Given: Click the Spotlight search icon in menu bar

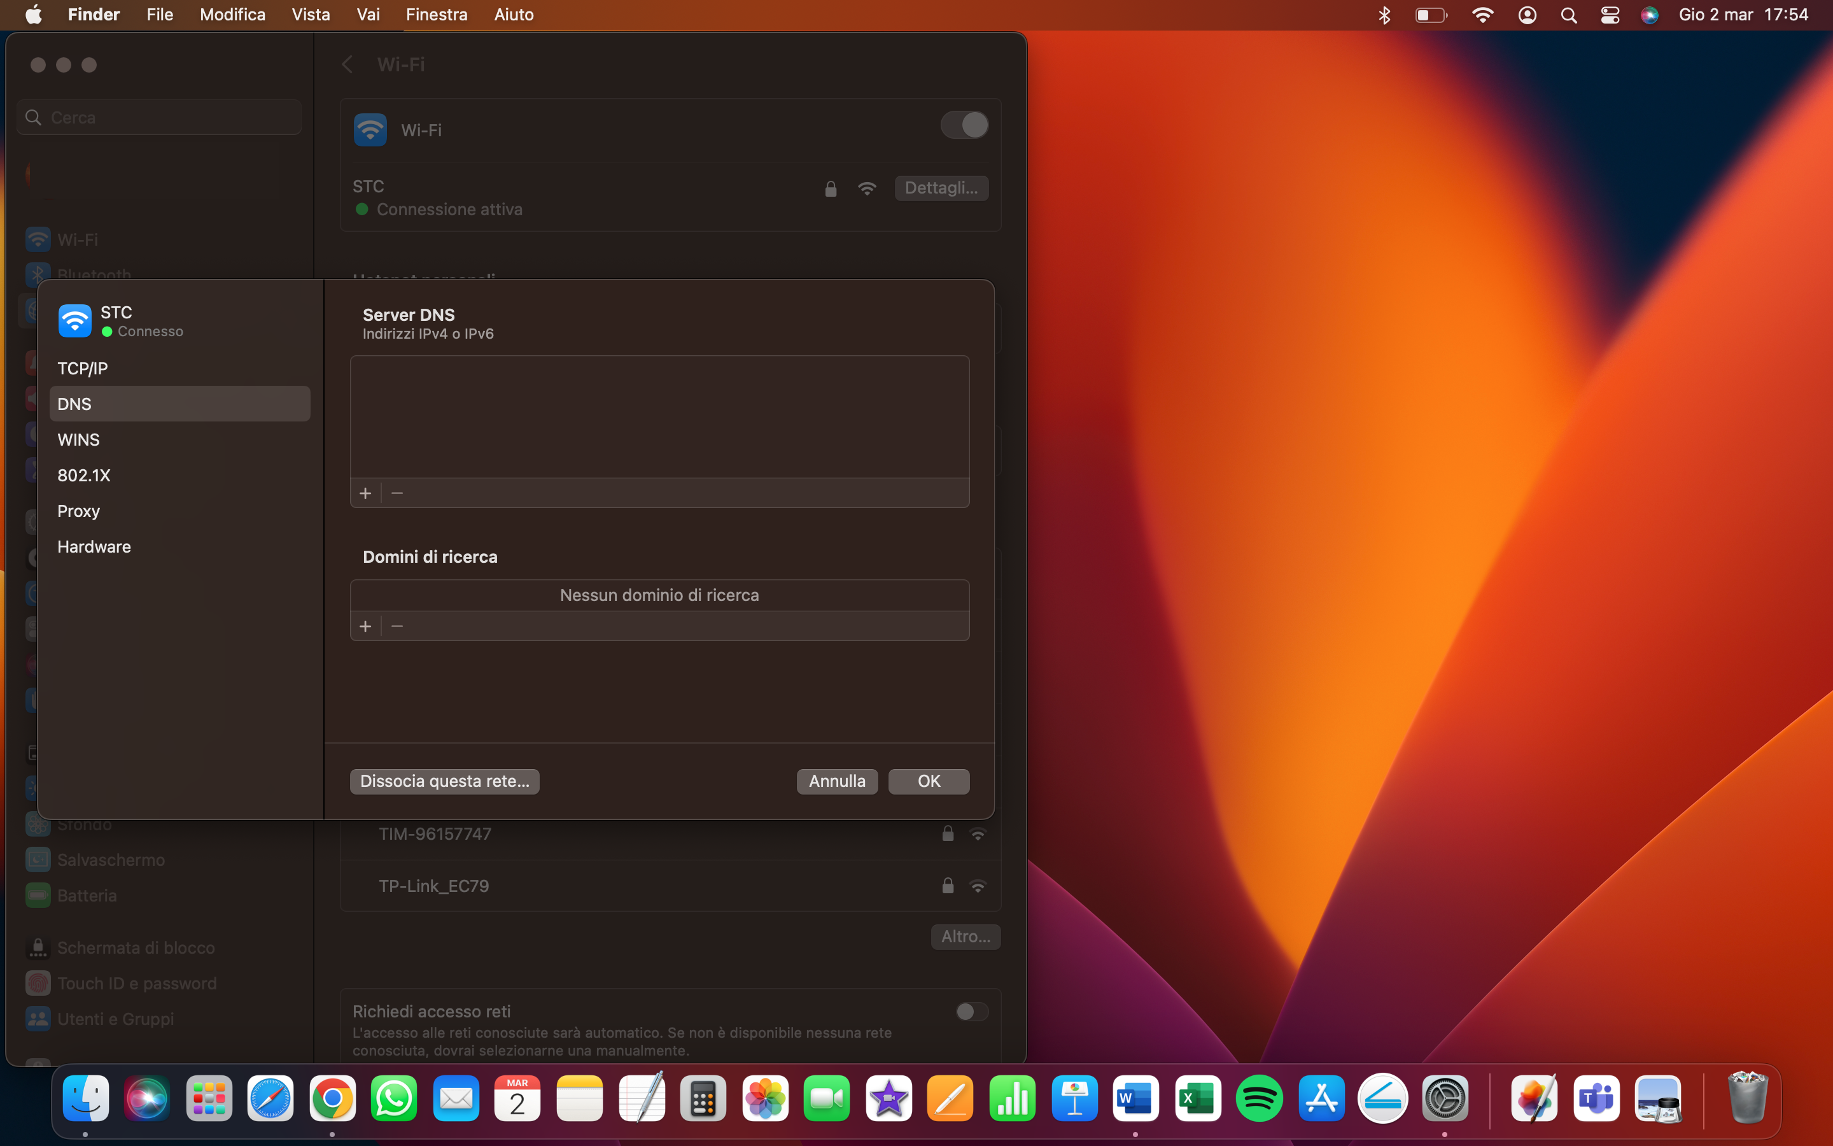Looking at the screenshot, I should [1569, 15].
